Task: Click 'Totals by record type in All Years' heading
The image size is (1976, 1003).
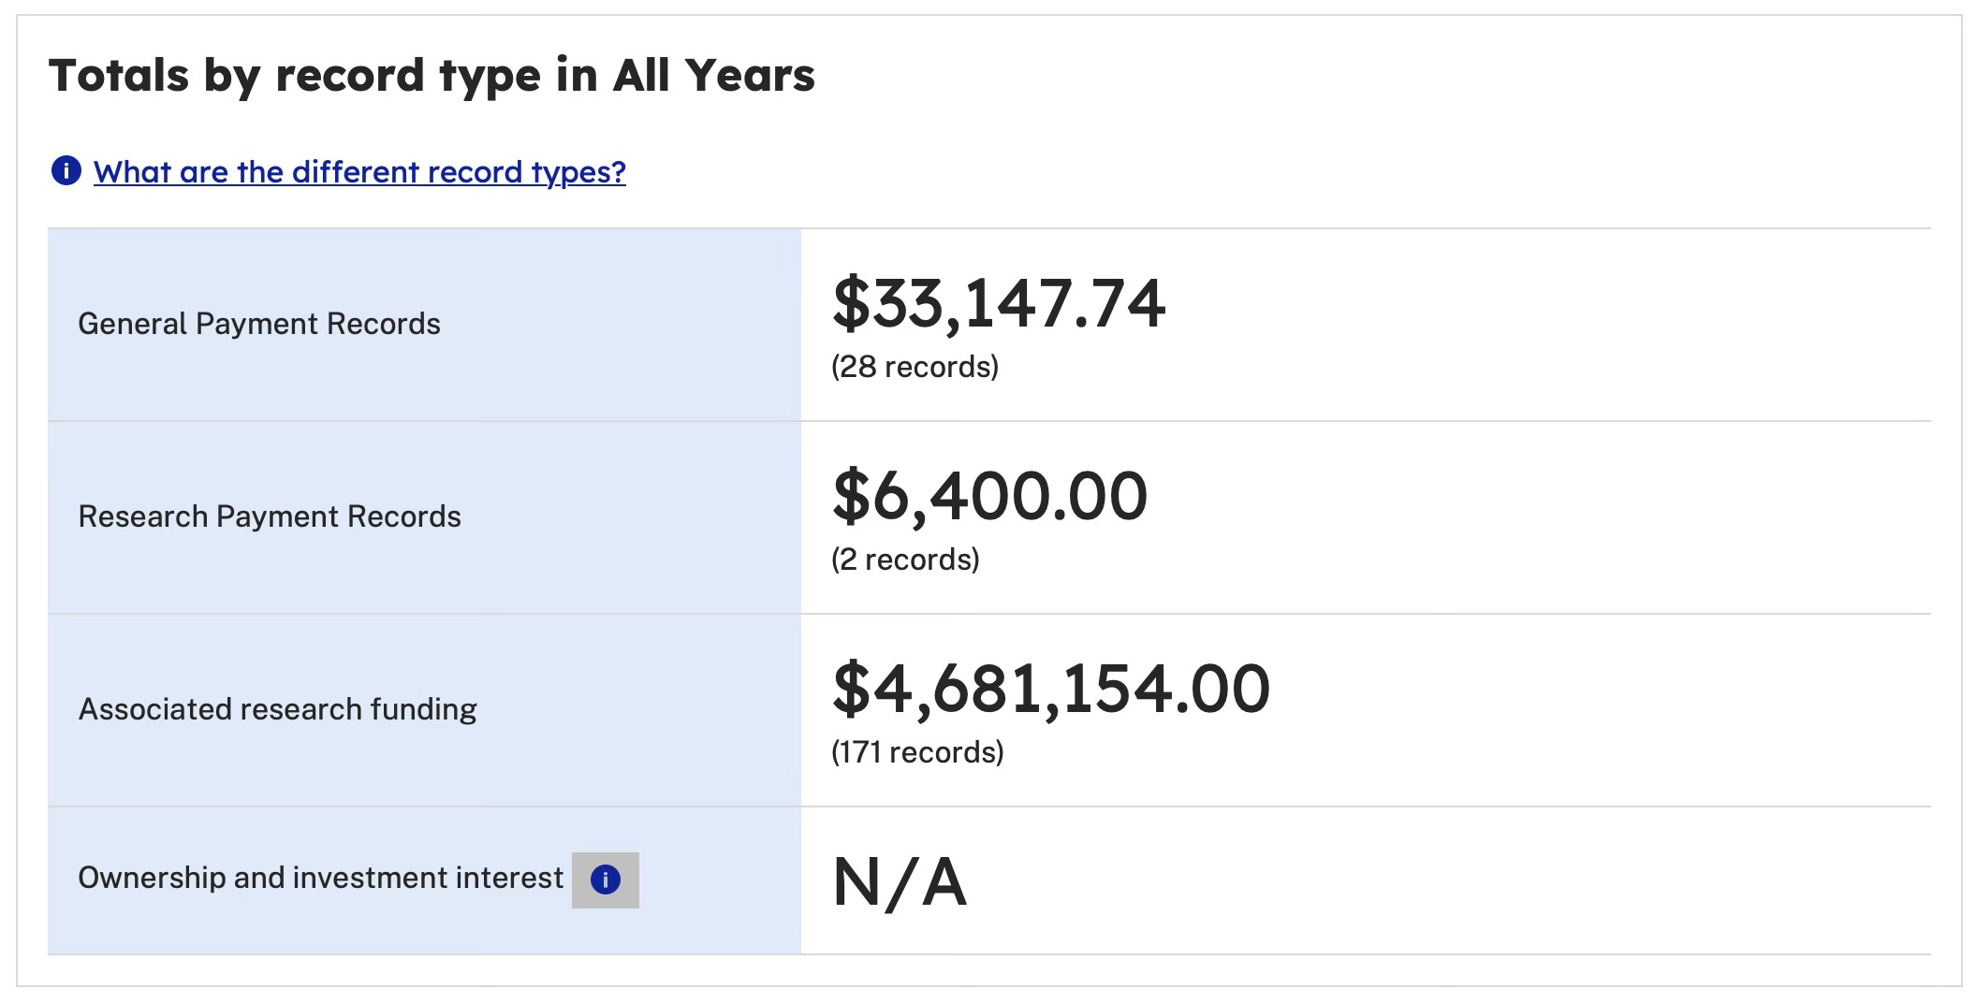Action: tap(432, 76)
